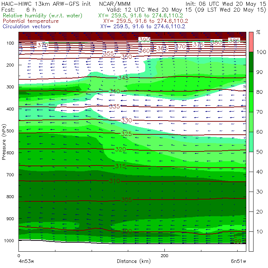This screenshot has width=268, height=268.
Task: Click the 'Fcst: 6 h' forecast label
Action: 18,9
